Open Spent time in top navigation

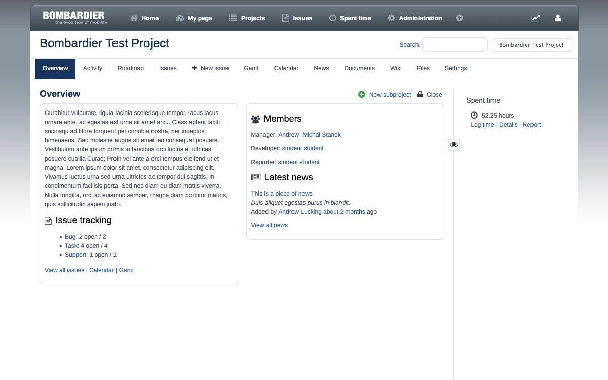click(x=350, y=18)
